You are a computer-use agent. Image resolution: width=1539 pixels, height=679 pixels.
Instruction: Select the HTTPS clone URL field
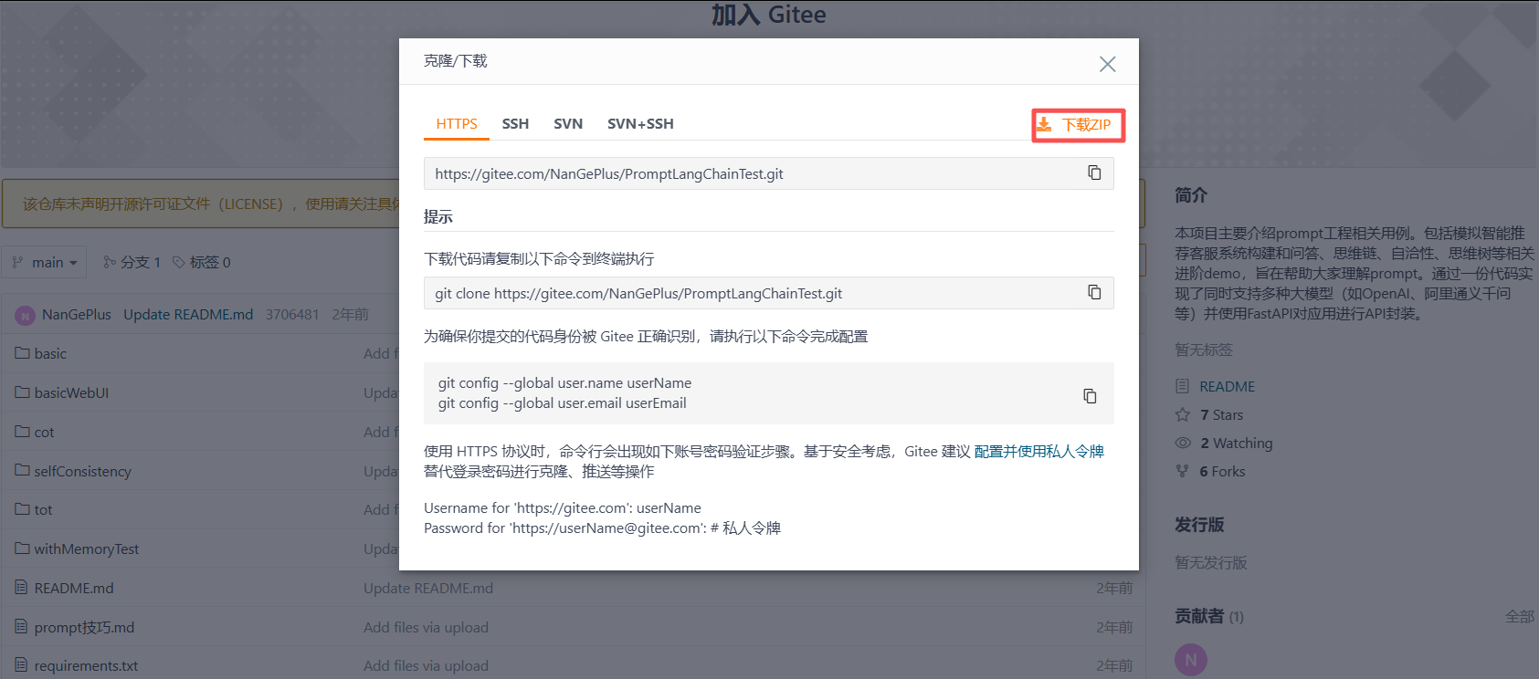769,173
